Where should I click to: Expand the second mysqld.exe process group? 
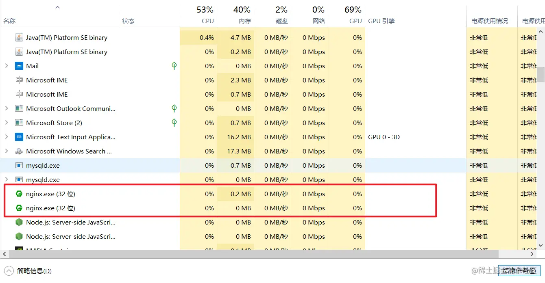(6, 179)
